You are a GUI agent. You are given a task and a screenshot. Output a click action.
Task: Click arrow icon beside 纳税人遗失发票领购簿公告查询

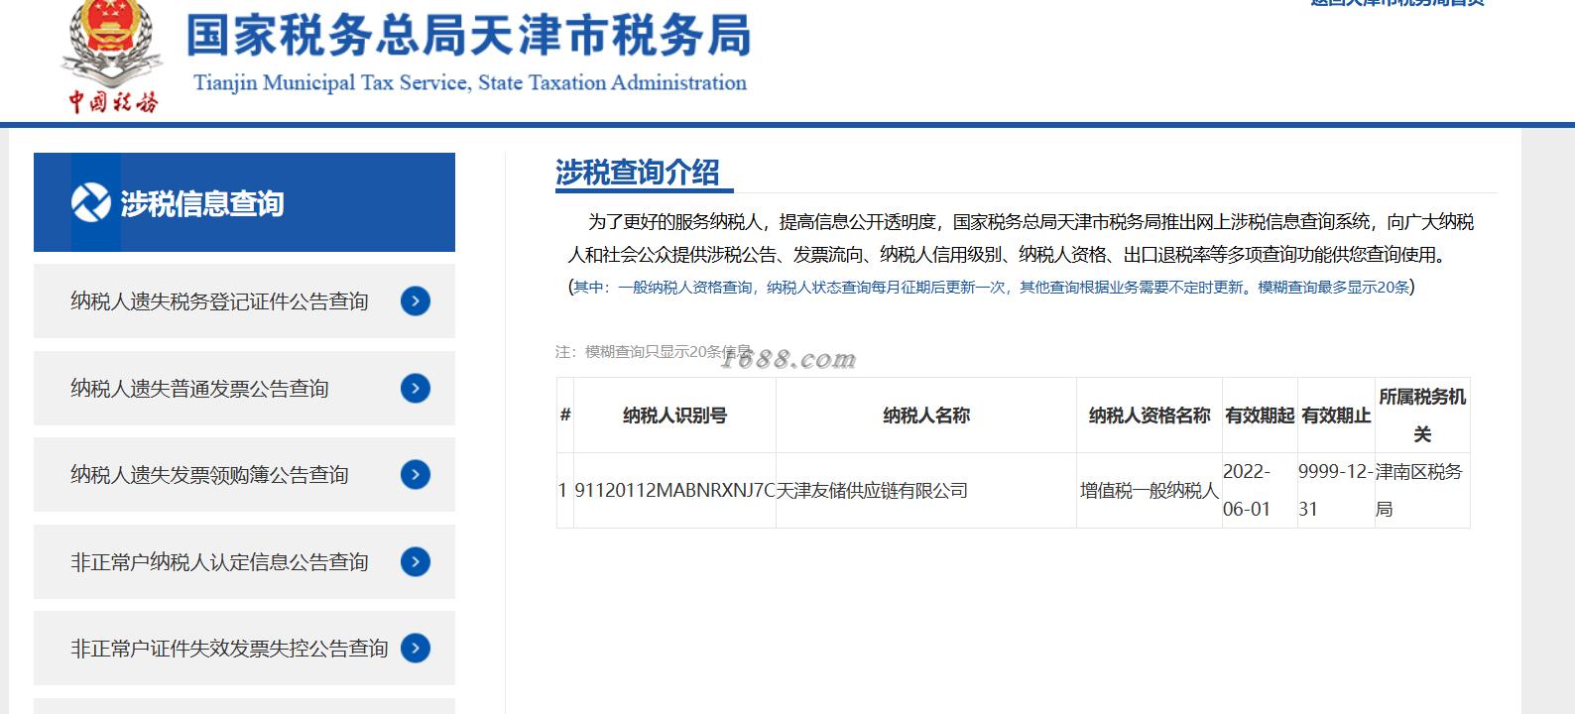pos(416,475)
